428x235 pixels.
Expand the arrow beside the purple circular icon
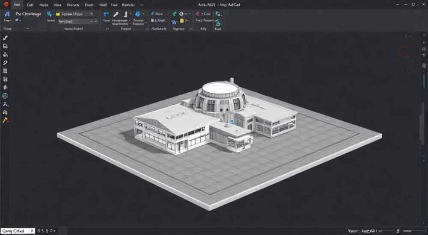(x=189, y=14)
